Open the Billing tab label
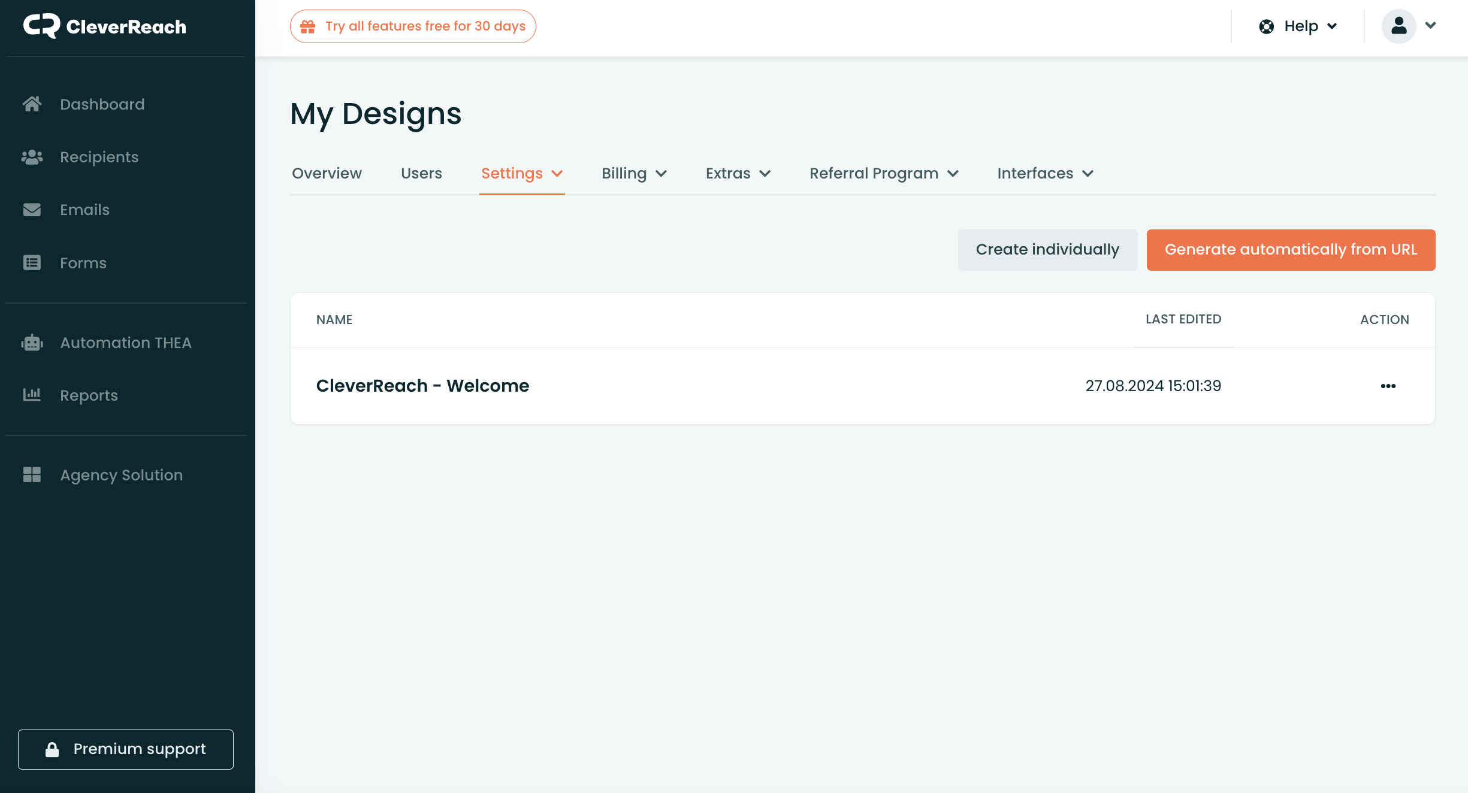 click(624, 173)
